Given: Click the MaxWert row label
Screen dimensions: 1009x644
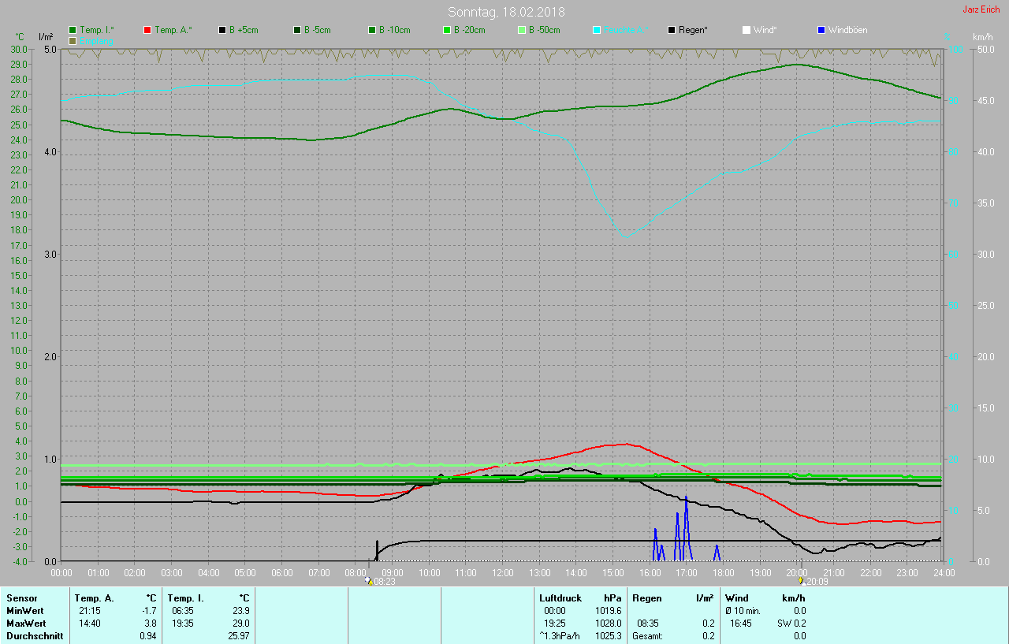Looking at the screenshot, I should tap(26, 624).
